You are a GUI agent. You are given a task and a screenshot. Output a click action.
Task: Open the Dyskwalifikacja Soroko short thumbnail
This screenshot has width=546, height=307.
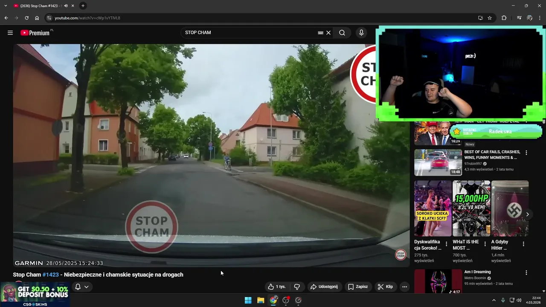click(433, 209)
